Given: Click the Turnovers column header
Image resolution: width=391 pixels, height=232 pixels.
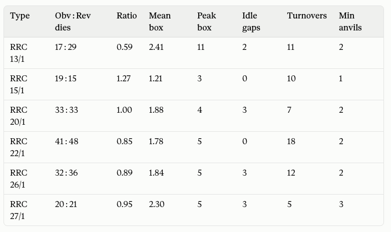Looking at the screenshot, I should click(x=307, y=15).
